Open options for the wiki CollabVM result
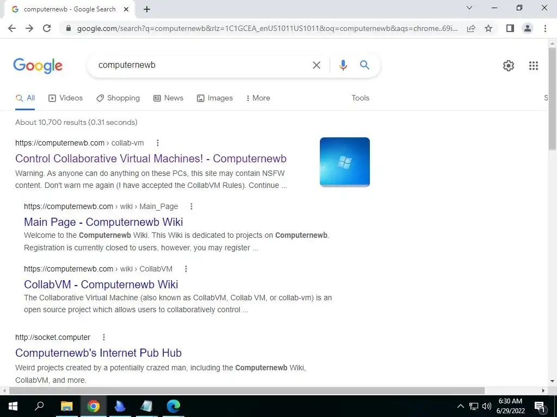The width and height of the screenshot is (557, 417). (x=186, y=269)
